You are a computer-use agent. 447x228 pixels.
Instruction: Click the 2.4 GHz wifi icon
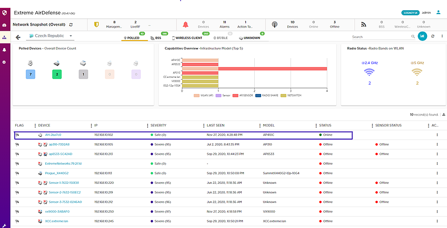pos(369,73)
